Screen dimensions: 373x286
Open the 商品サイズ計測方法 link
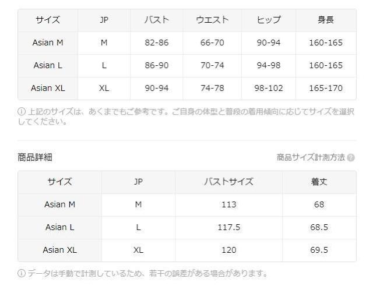point(311,157)
